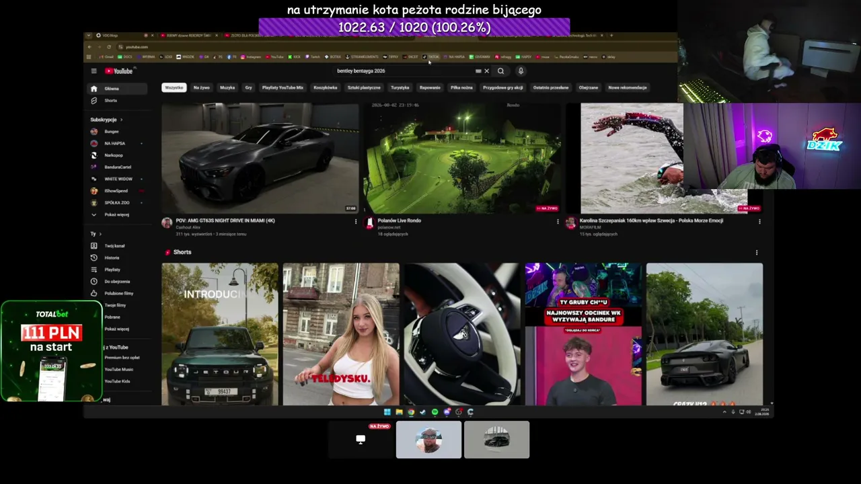This screenshot has width=861, height=484.
Task: Select the Nowe rekomendacje chip
Action: [x=628, y=87]
